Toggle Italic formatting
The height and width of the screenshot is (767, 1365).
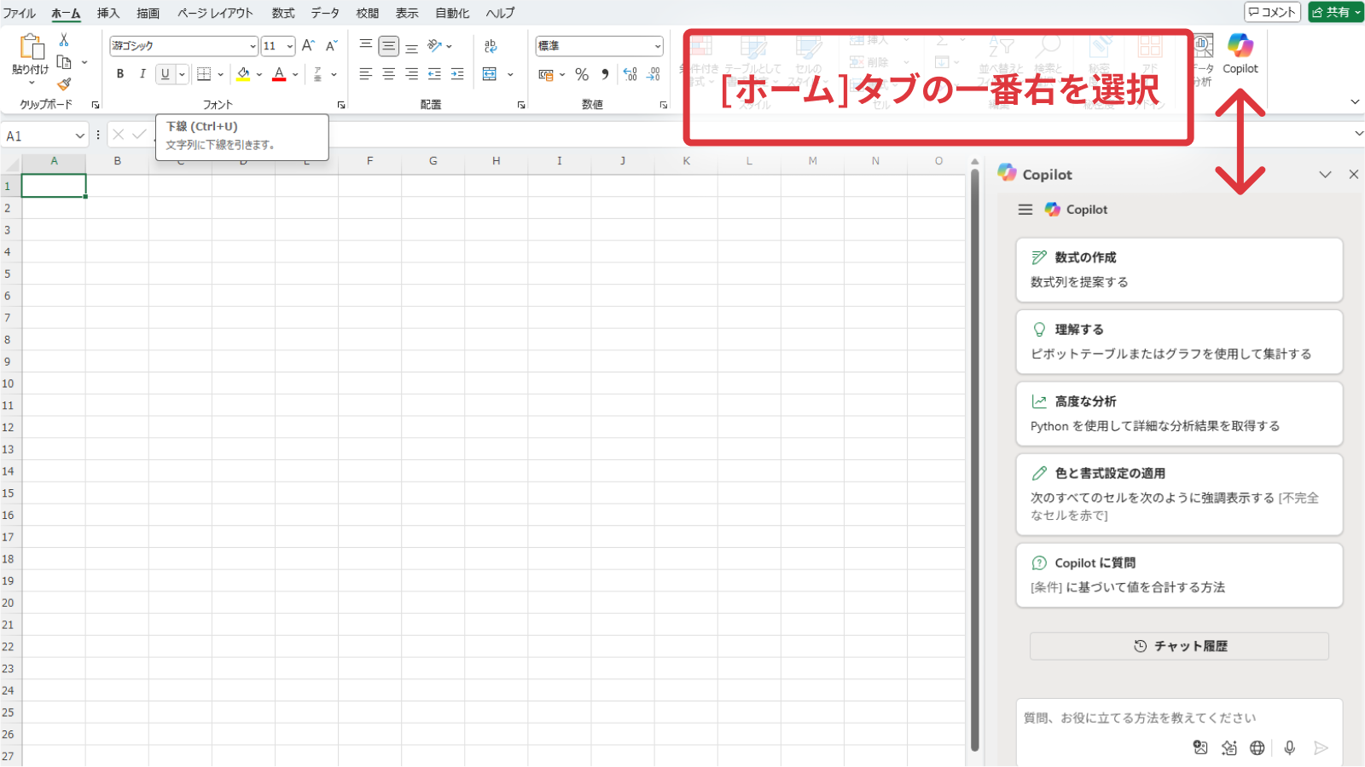pyautogui.click(x=142, y=74)
